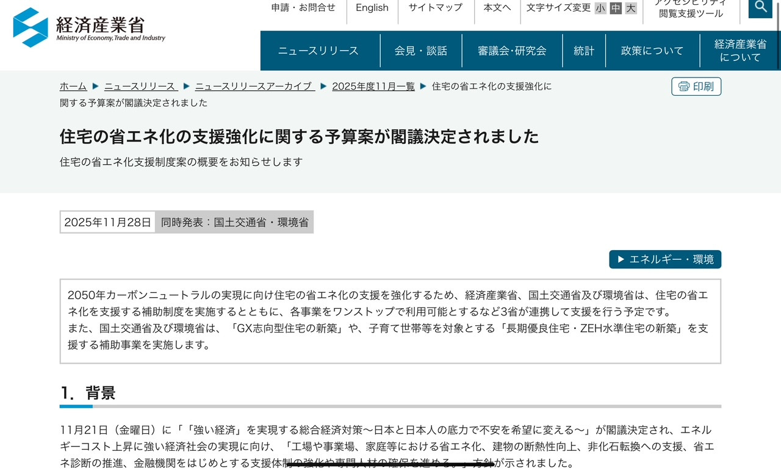Image resolution: width=781 pixels, height=471 pixels.
Task: Go to ホーム in the breadcrumb
Action: click(73, 86)
